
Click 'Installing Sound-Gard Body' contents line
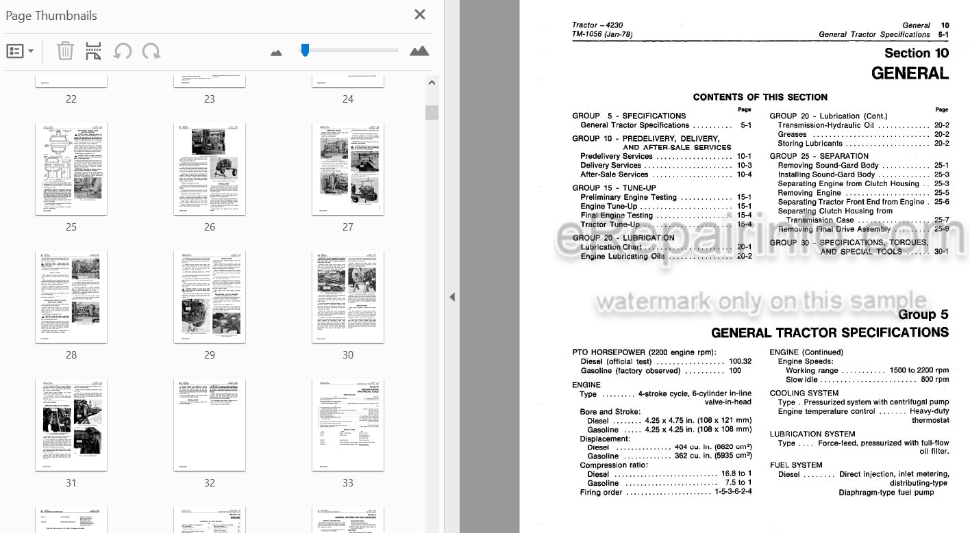click(863, 174)
